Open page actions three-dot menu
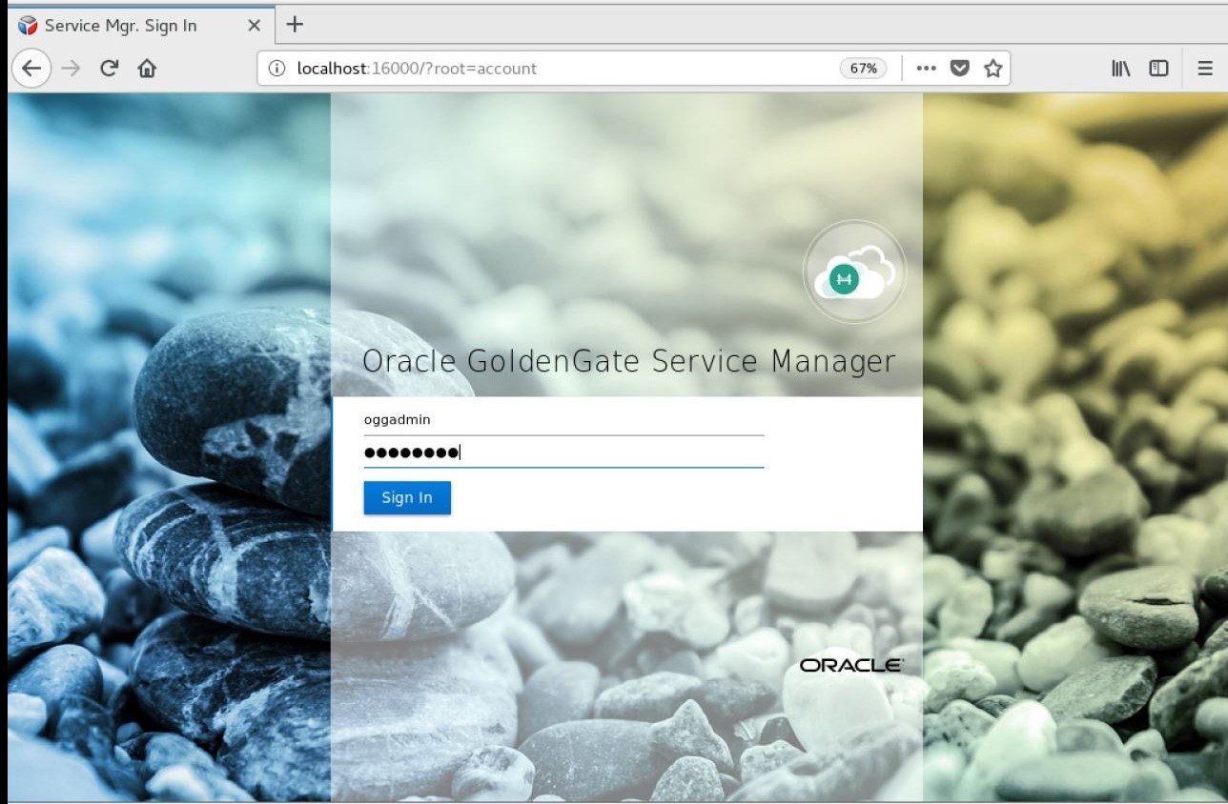 coord(926,69)
